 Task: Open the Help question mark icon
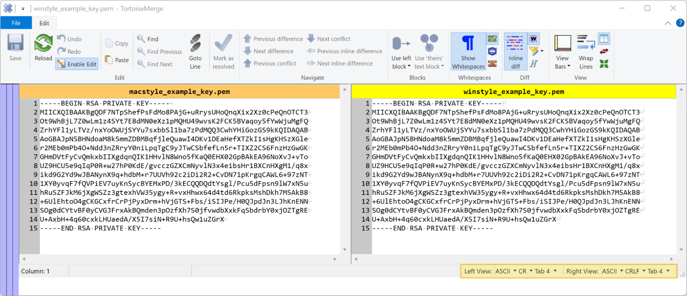coord(680,23)
